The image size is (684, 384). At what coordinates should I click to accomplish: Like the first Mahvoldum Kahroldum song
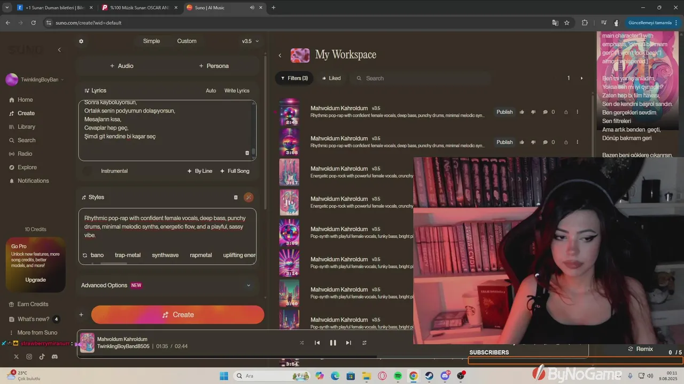point(522,112)
